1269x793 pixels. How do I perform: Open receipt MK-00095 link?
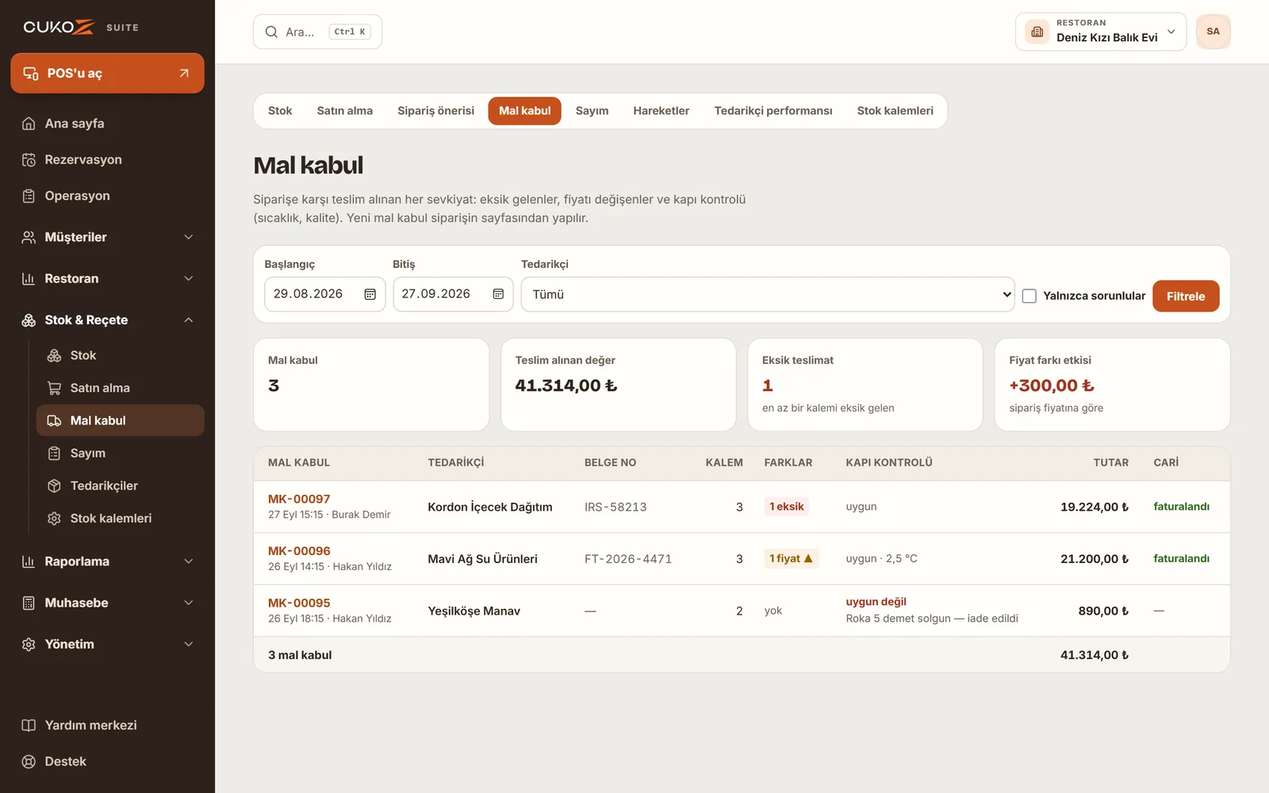[299, 603]
